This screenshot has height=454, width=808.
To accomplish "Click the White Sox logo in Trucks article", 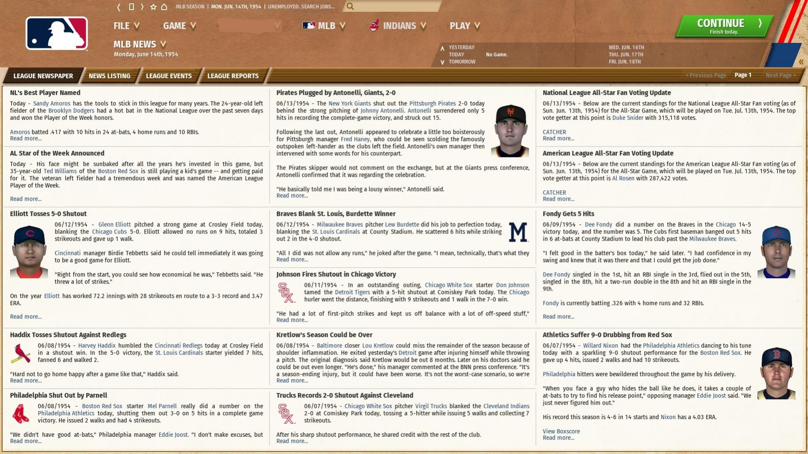I will 287,414.
